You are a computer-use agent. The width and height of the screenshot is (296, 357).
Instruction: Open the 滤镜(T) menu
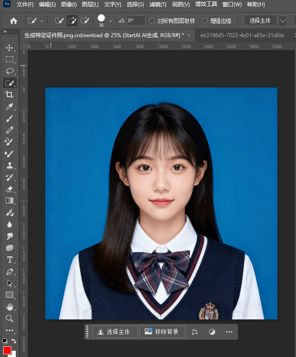point(158,5)
